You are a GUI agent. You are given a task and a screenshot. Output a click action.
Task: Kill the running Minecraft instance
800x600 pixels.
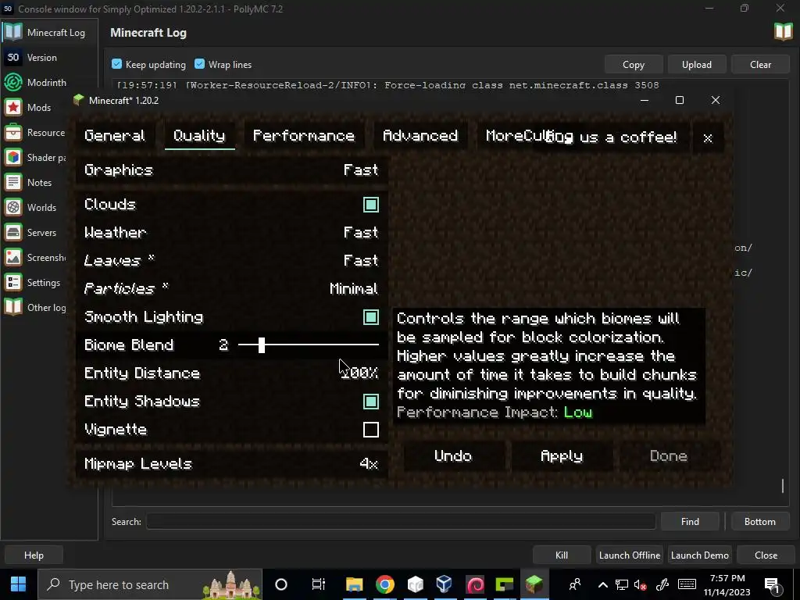[562, 555]
